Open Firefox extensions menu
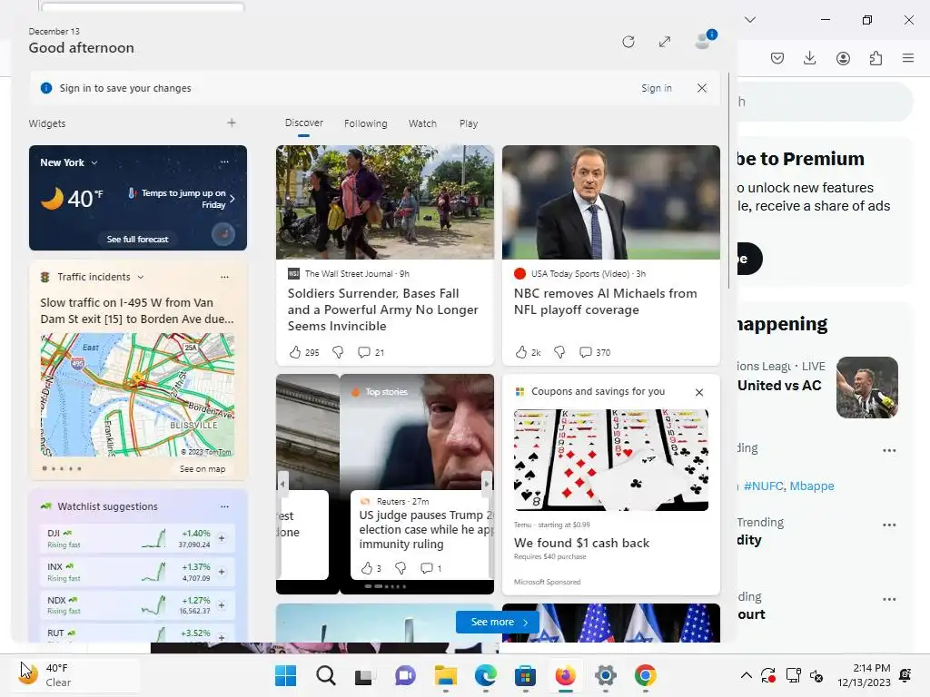Viewport: 930px width, 697px height. [876, 57]
